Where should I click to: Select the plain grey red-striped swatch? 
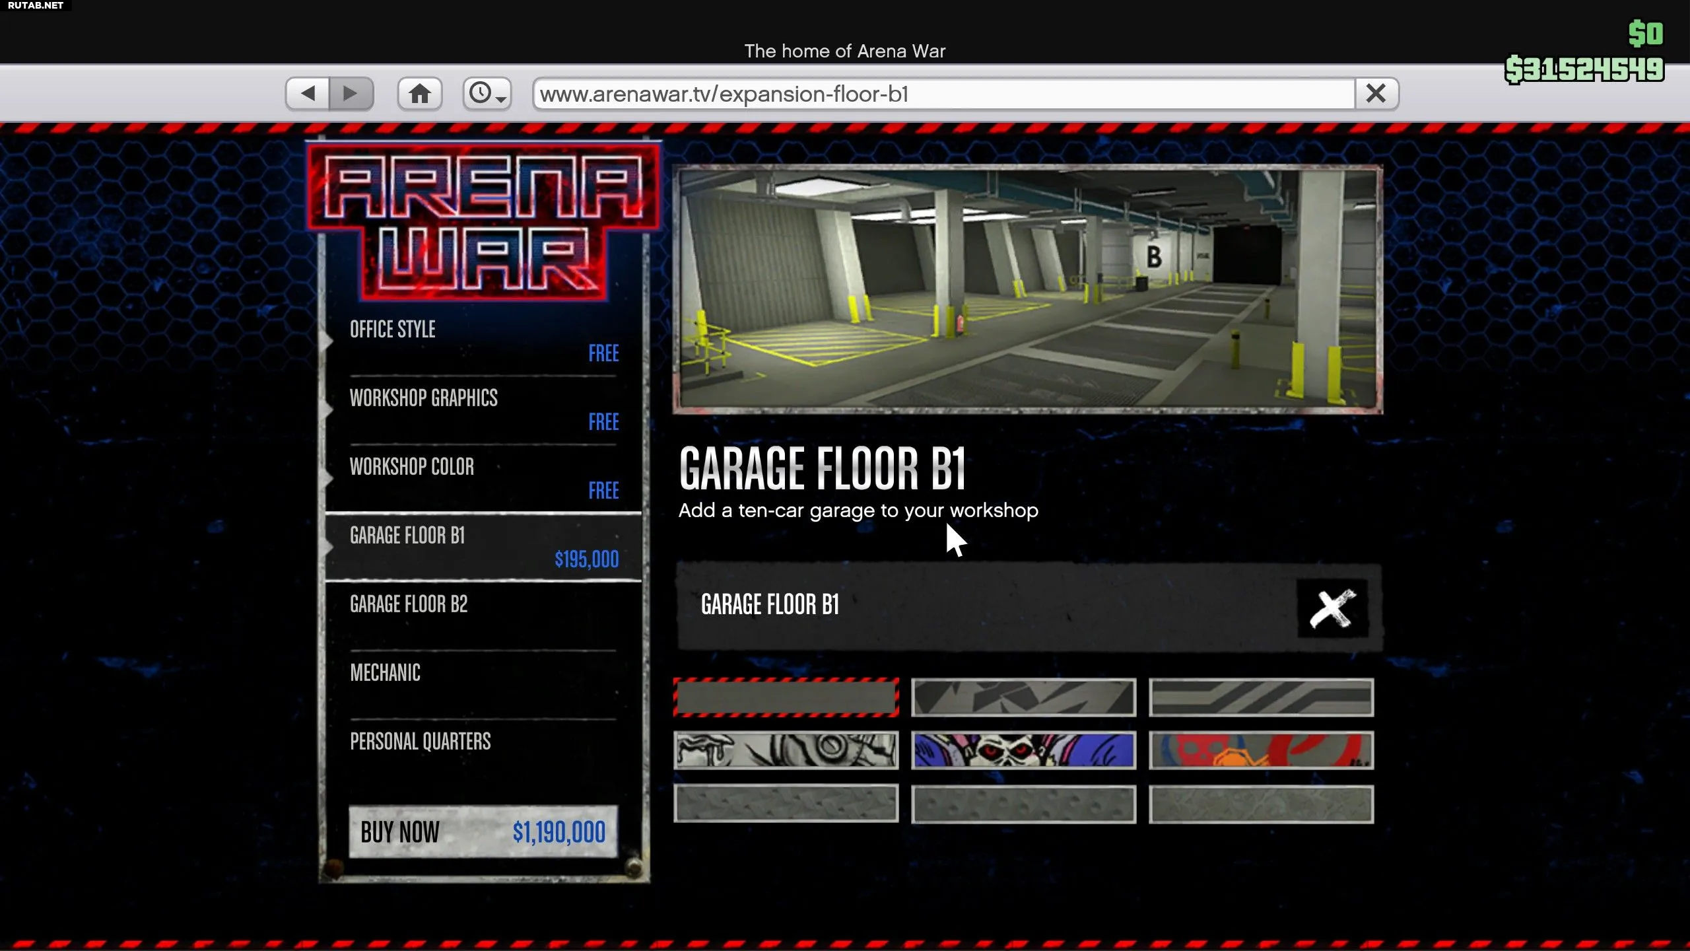click(x=786, y=697)
